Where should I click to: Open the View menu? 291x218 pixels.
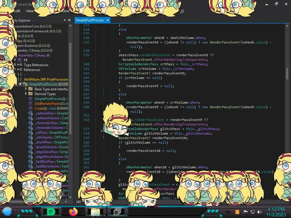30,11
